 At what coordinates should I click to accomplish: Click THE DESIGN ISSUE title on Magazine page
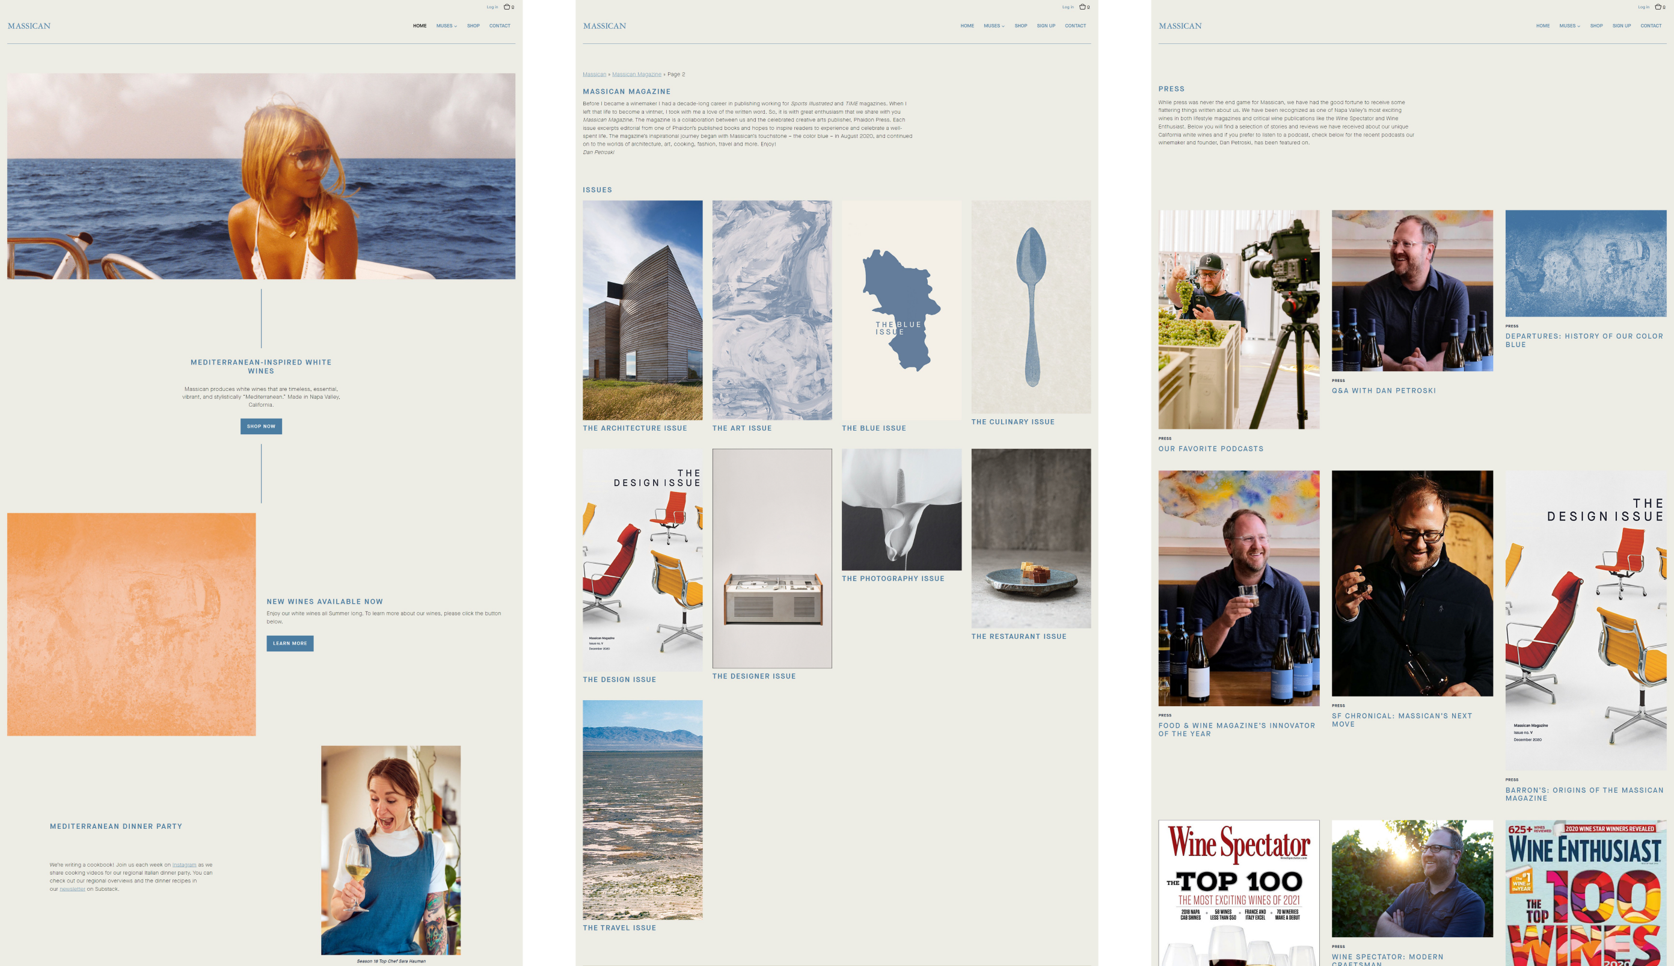coord(619,680)
